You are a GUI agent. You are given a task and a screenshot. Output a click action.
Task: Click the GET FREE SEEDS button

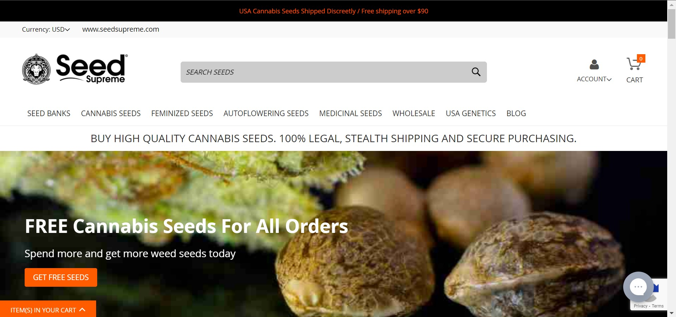pyautogui.click(x=61, y=277)
